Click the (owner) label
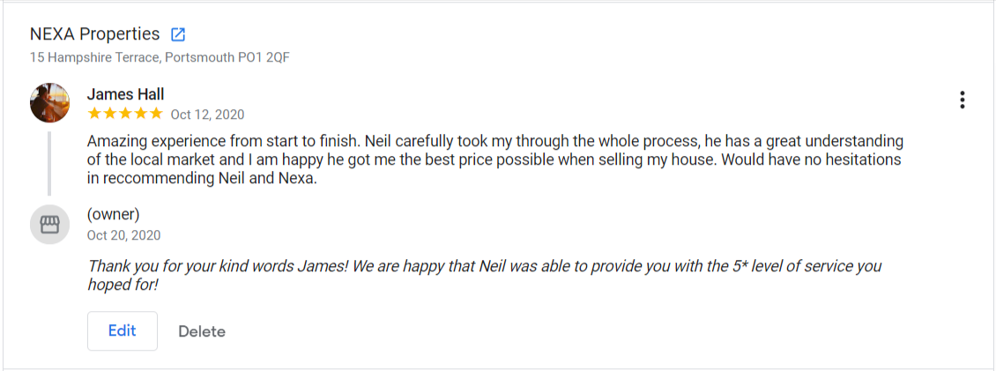 click(114, 214)
